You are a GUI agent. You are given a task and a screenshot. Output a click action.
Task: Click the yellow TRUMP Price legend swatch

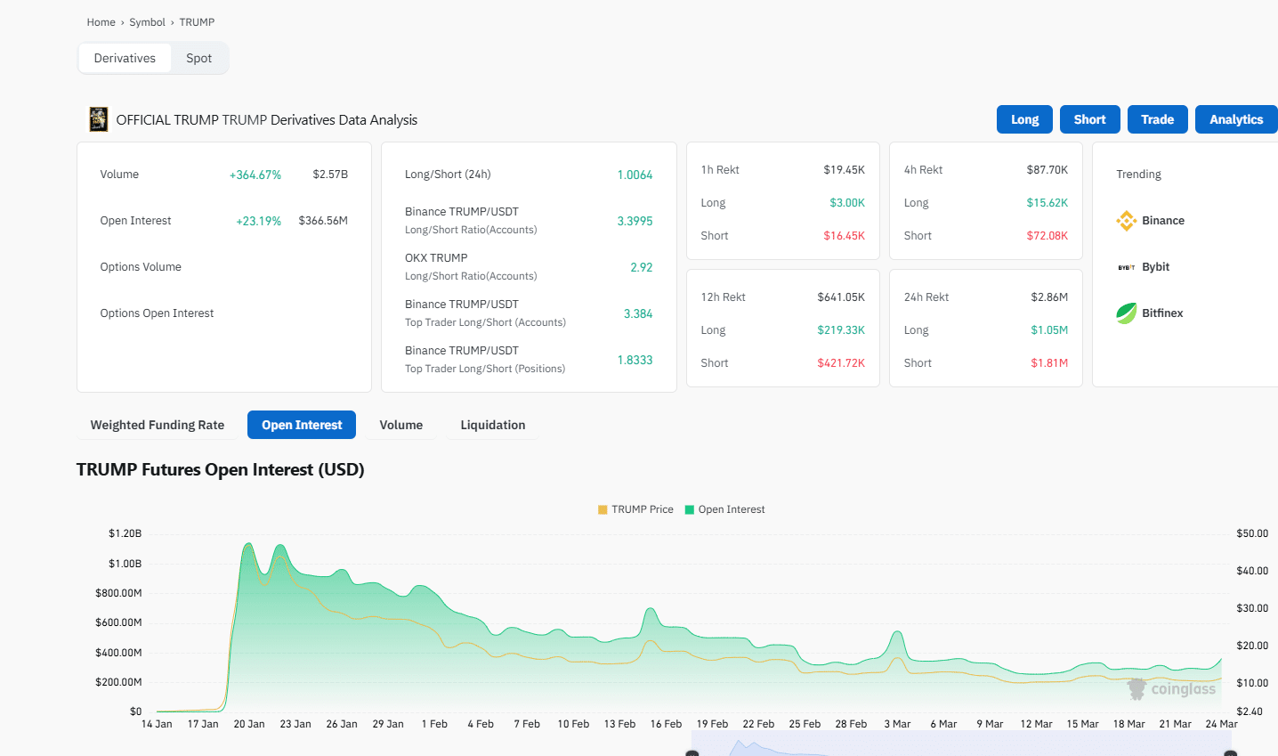[603, 510]
